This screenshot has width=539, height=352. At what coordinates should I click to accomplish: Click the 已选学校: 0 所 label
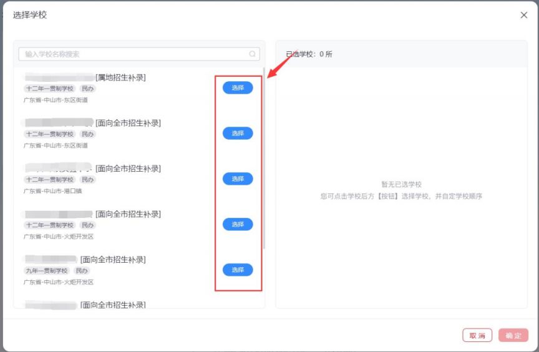click(309, 54)
